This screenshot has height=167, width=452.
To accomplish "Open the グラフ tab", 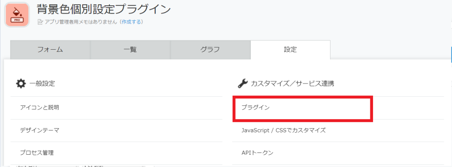I will [210, 50].
